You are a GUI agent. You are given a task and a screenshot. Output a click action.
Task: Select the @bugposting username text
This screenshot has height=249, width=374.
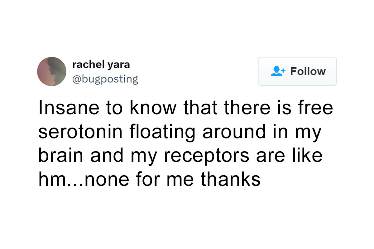click(105, 79)
